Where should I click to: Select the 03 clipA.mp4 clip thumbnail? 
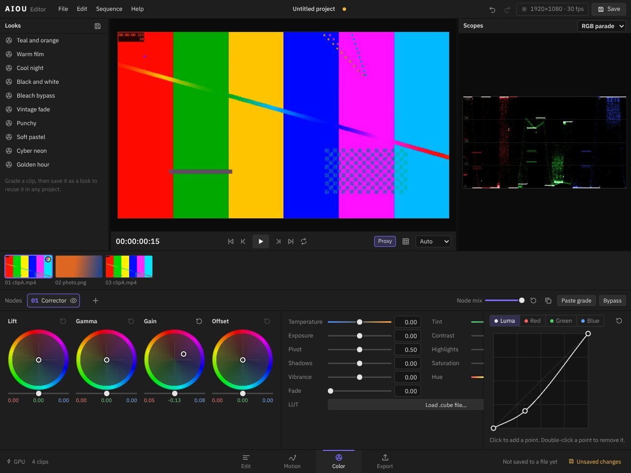pos(129,267)
